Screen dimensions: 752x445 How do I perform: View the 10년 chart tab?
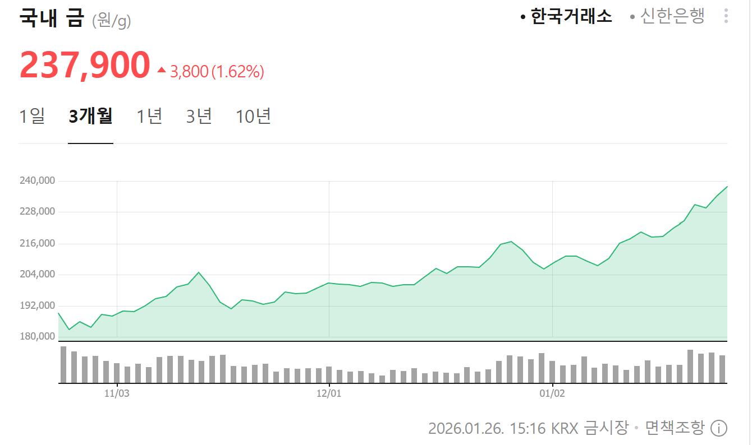pyautogui.click(x=253, y=116)
